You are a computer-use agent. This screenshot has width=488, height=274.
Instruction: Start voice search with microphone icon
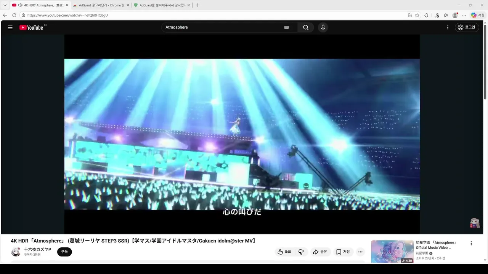(x=323, y=27)
